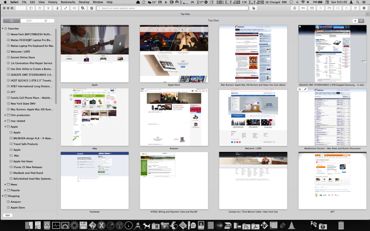Open Time Warner Cable Contact Us thumbnail
The width and height of the screenshot is (370, 231).
tap(253, 180)
